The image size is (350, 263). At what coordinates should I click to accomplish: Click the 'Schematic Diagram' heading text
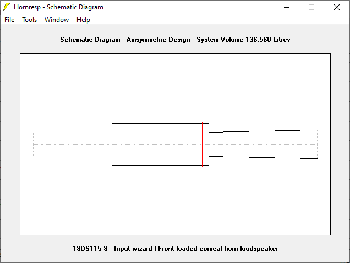(90, 40)
